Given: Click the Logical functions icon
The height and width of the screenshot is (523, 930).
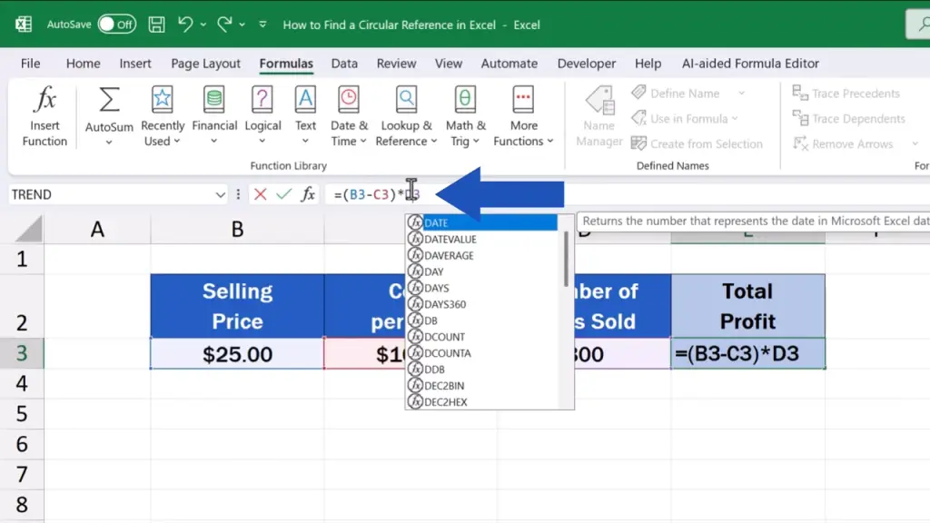Looking at the screenshot, I should click(262, 100).
